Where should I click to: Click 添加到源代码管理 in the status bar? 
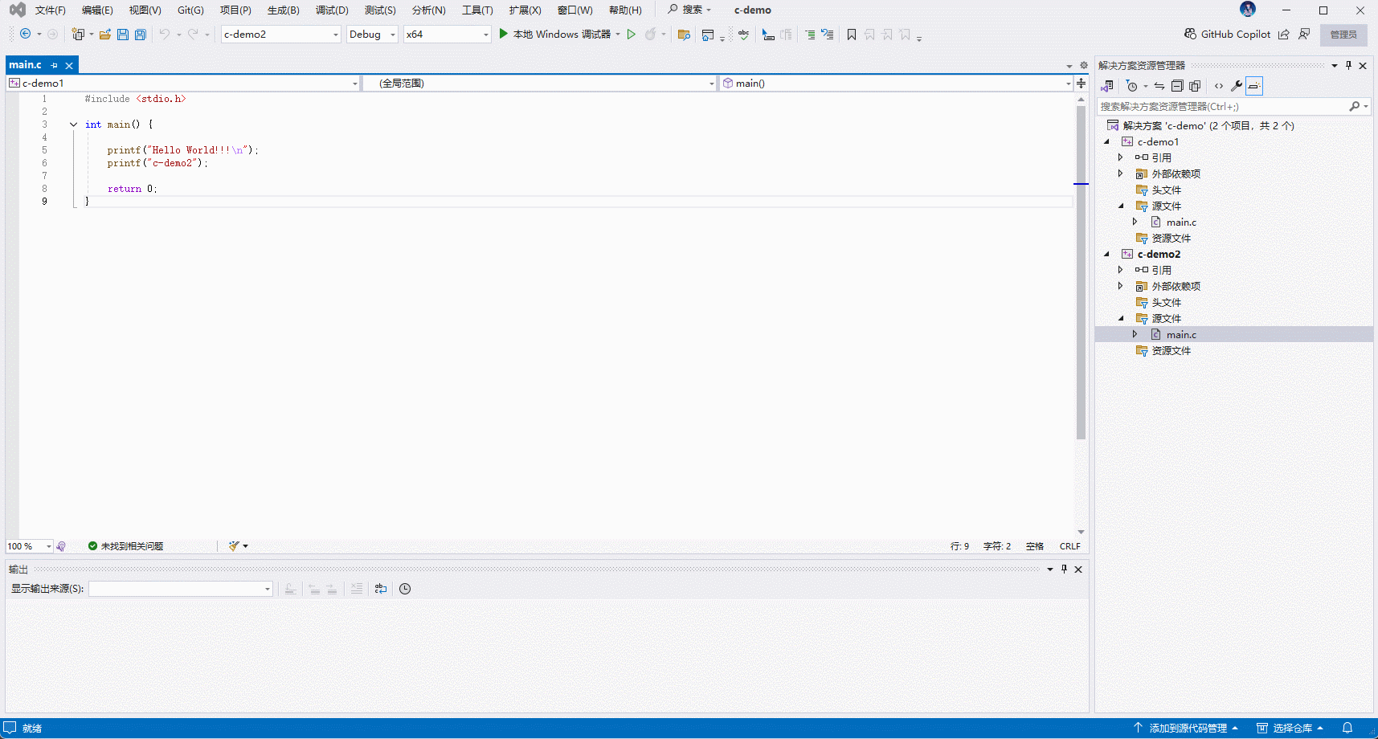coord(1188,729)
